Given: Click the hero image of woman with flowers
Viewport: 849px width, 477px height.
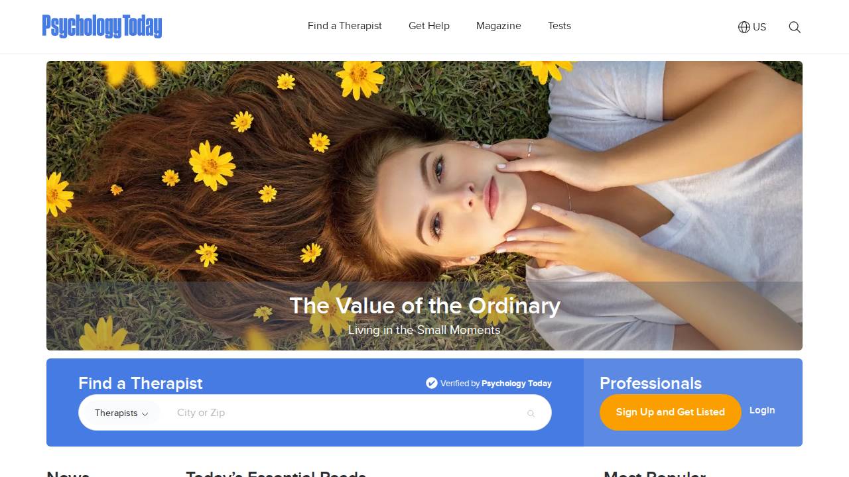Looking at the screenshot, I should pos(424,205).
